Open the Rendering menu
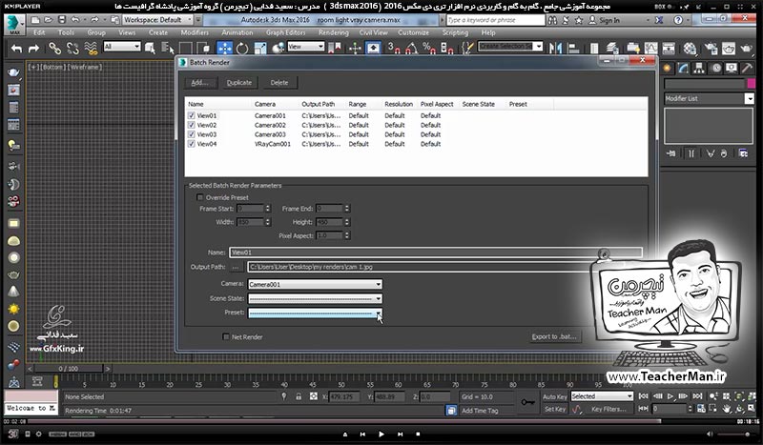 (x=333, y=32)
